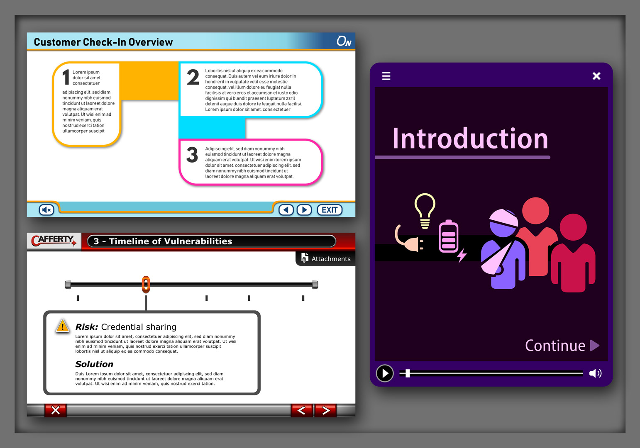
Task: Click the pink battery icon
Action: pyautogui.click(x=449, y=236)
